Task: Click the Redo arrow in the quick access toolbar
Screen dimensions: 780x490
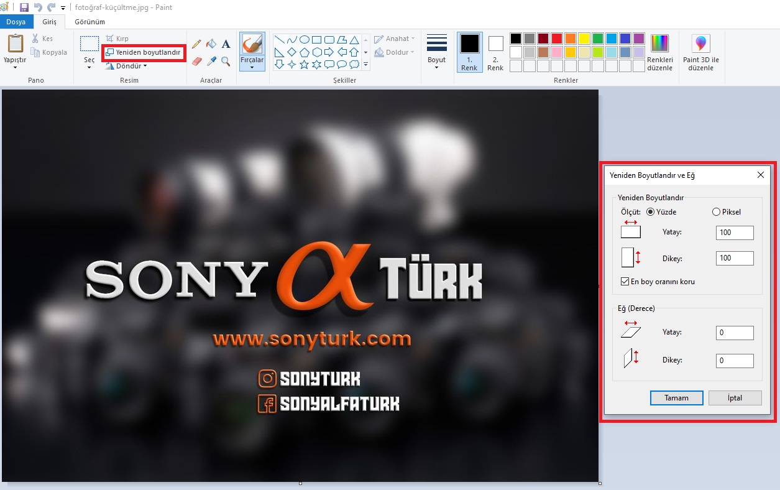Action: tap(51, 7)
